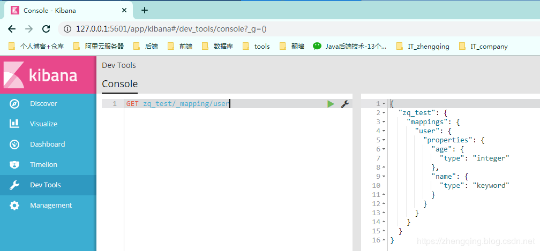Open Discover compass icon

[14, 104]
